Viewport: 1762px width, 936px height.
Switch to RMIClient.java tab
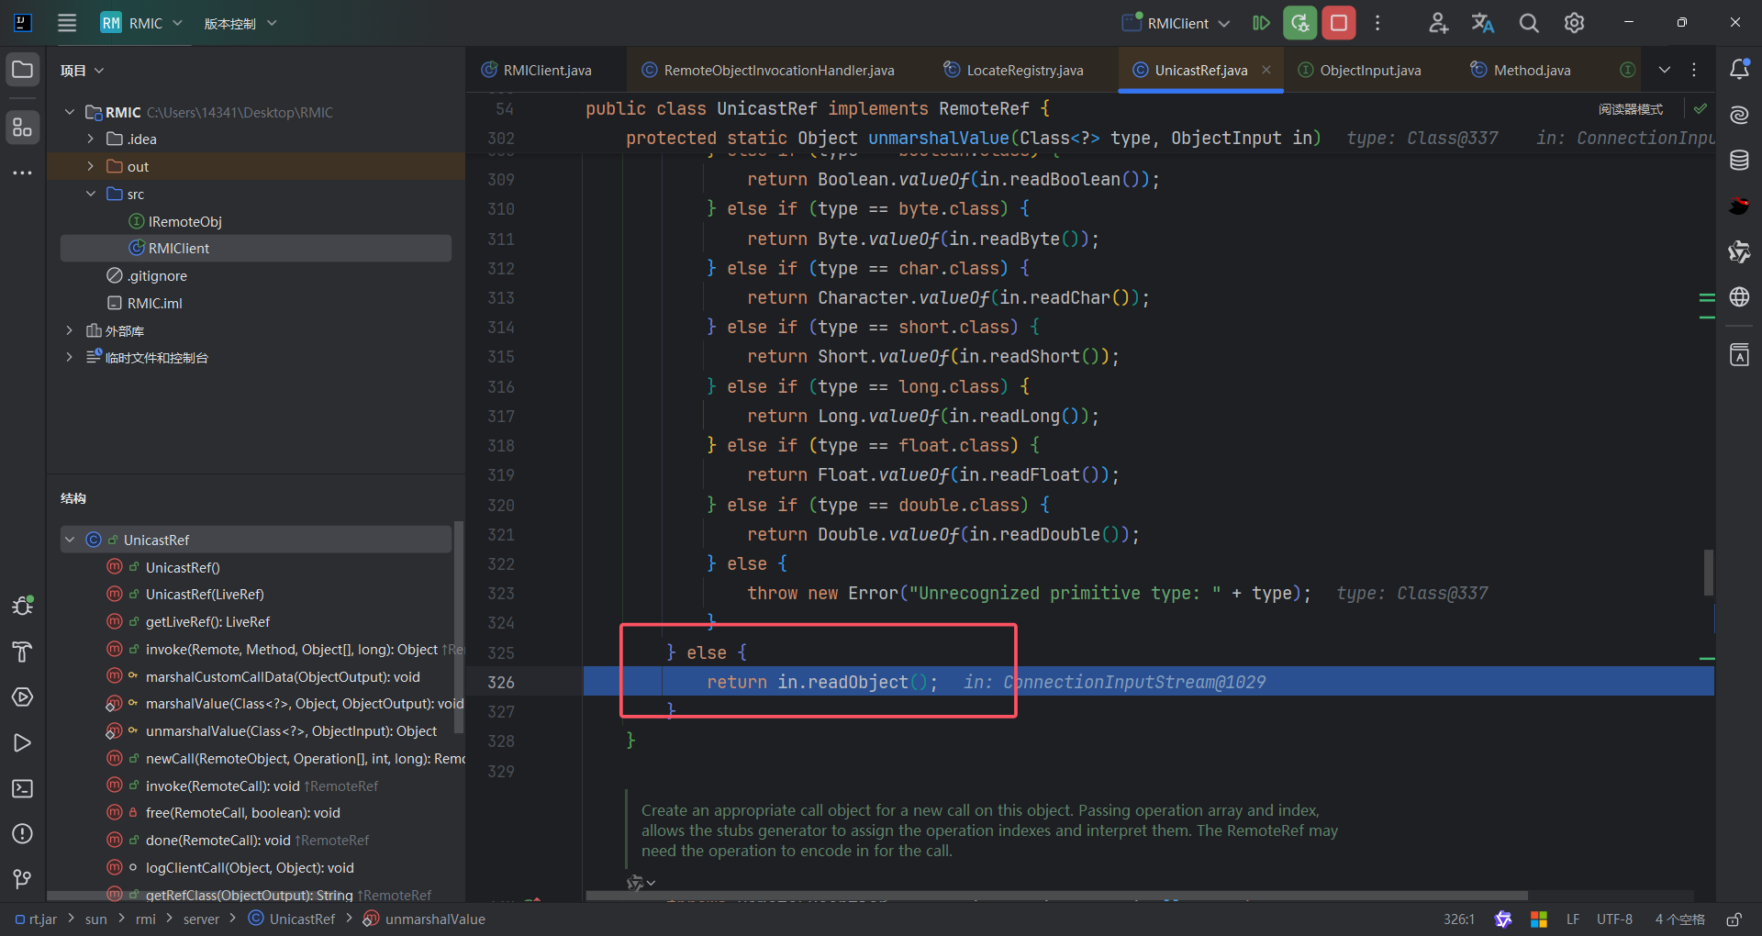point(537,70)
